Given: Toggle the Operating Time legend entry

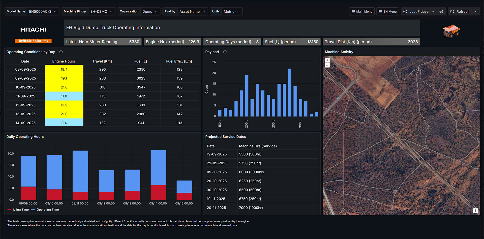Looking at the screenshot, I should click(x=45, y=210).
